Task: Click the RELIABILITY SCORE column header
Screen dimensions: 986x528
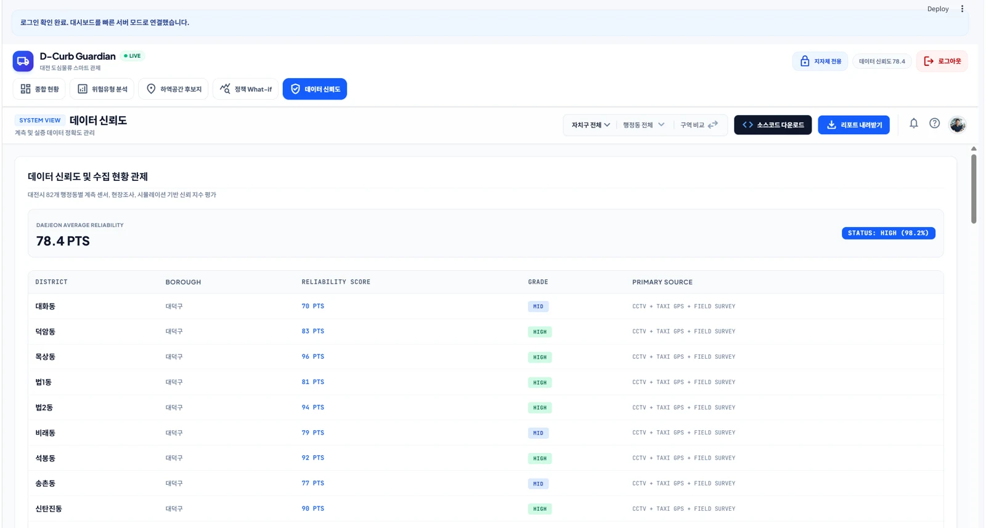Action: pos(336,282)
